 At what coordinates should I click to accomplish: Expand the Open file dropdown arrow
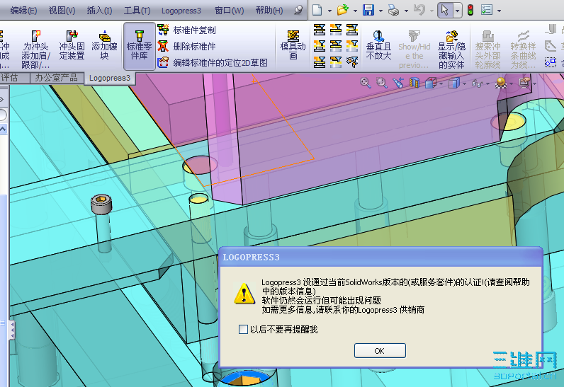coord(355,11)
